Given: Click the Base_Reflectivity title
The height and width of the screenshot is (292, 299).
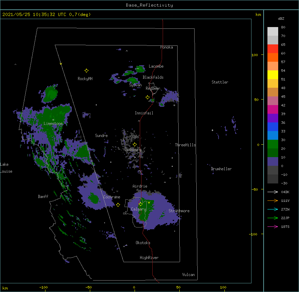Looking at the screenshot, I should coord(149,5).
